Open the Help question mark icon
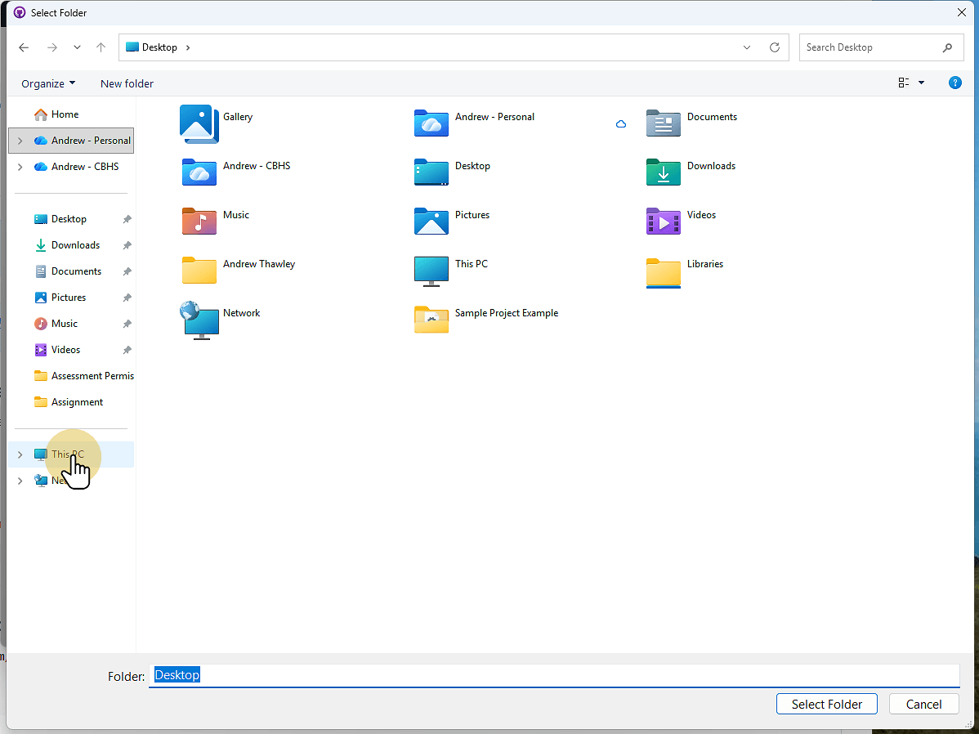The image size is (979, 734). (954, 83)
